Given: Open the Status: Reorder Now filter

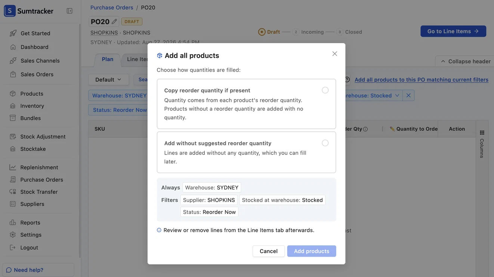Looking at the screenshot, I should pos(119,110).
